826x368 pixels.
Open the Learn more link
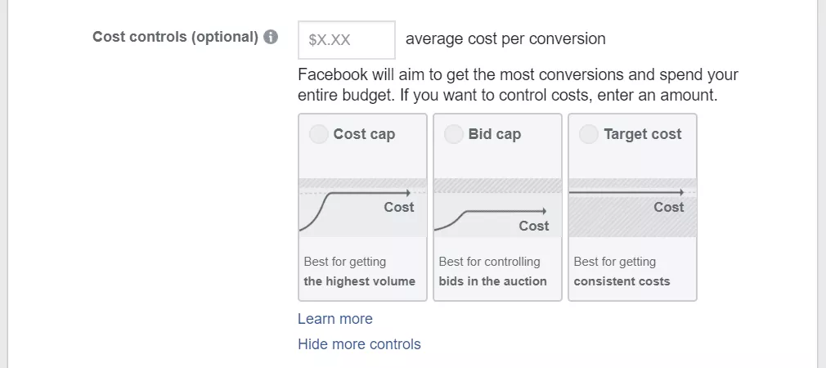click(x=335, y=319)
